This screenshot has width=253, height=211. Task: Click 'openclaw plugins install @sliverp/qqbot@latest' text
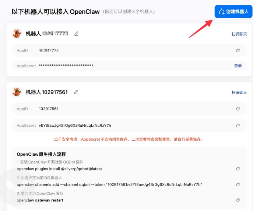coord(59,169)
